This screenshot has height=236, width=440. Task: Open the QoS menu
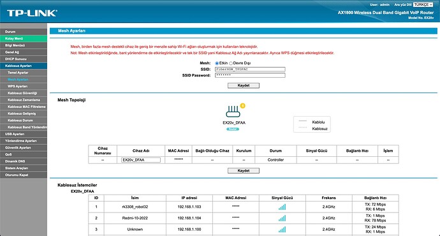(24, 154)
